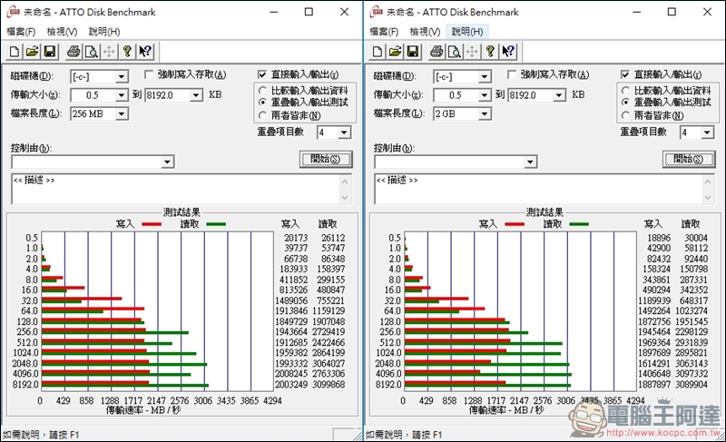The height and width of the screenshot is (442, 726).
Task: Click Print icon in left window
Action: [x=74, y=52]
